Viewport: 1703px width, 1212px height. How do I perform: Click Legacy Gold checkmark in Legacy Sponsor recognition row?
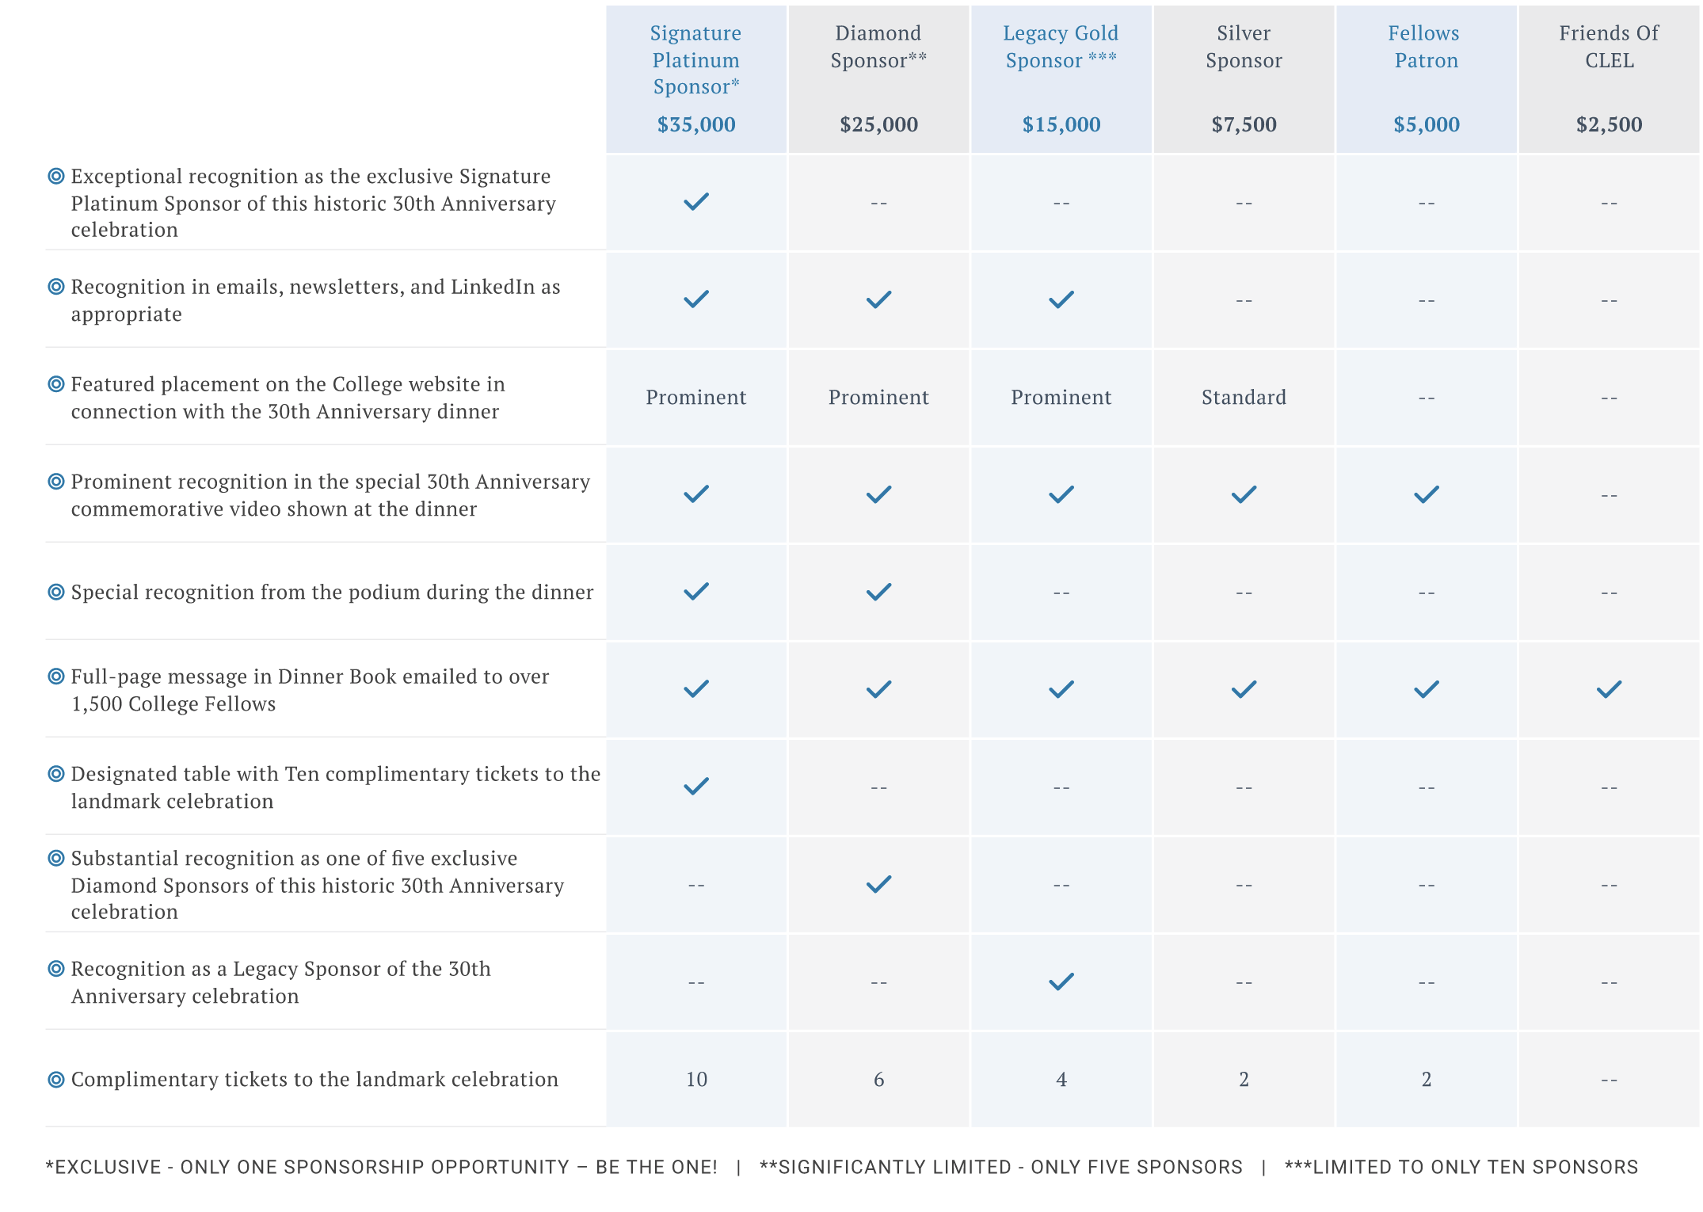tap(1061, 981)
